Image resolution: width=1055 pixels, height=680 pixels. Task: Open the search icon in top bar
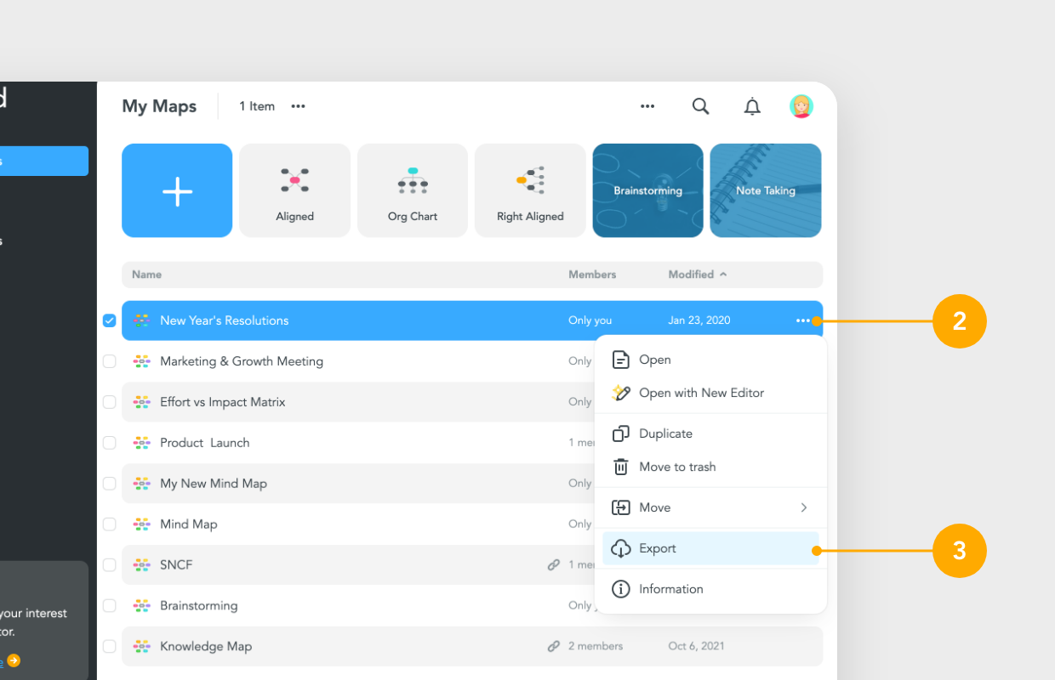pos(700,106)
